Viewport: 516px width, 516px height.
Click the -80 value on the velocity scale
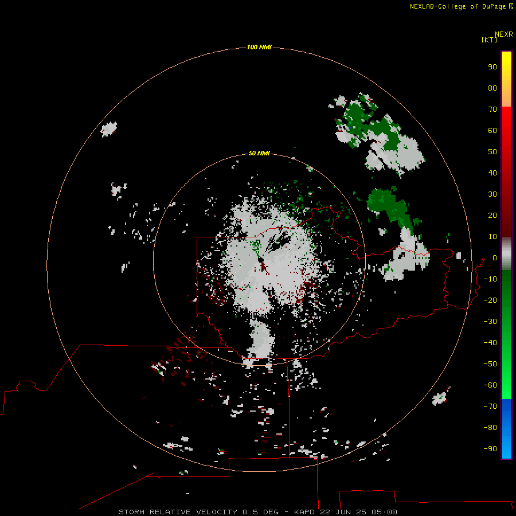click(x=490, y=428)
